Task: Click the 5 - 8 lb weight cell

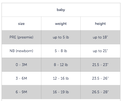Action: tap(61, 51)
